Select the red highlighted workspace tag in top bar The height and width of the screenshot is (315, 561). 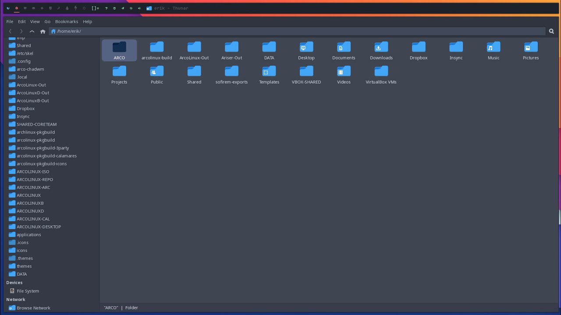pos(17,8)
